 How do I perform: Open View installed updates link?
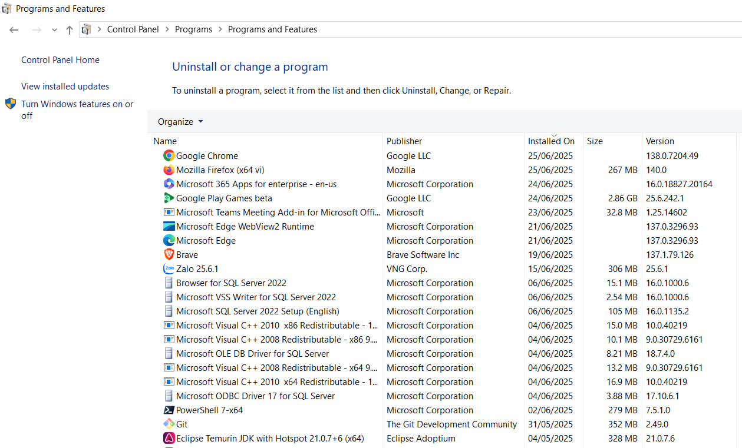tap(65, 87)
